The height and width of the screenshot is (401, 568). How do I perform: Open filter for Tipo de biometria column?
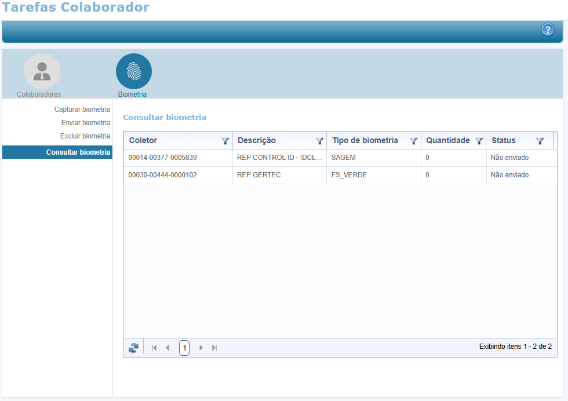(x=413, y=141)
